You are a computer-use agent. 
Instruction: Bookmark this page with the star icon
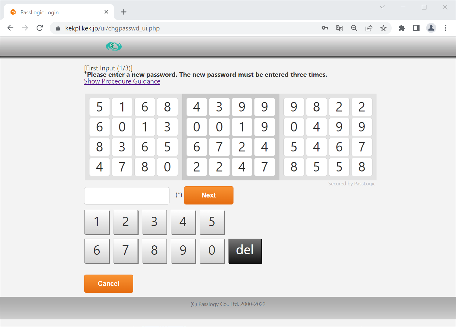pyautogui.click(x=383, y=28)
